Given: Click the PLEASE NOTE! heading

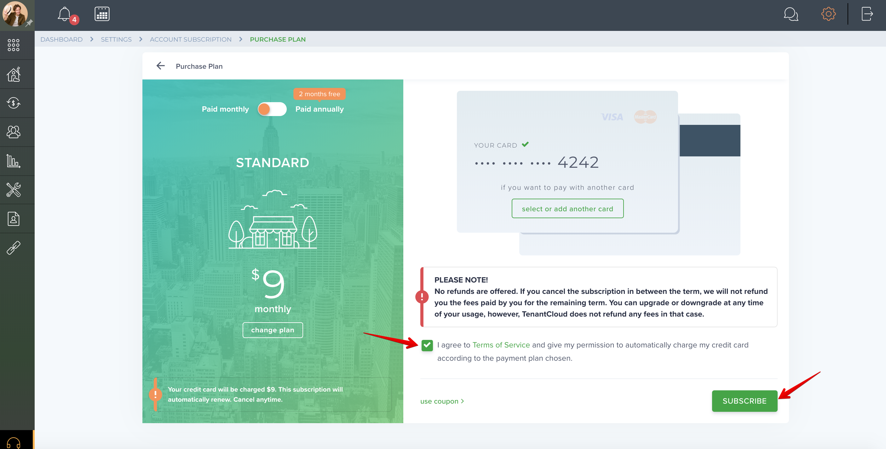Looking at the screenshot, I should [461, 280].
